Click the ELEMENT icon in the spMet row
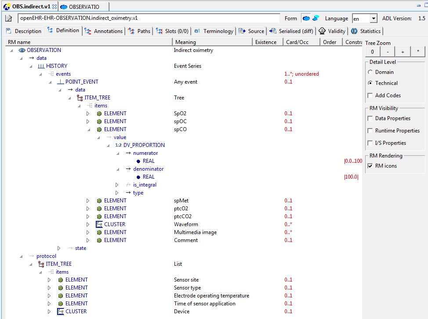 click(99, 201)
